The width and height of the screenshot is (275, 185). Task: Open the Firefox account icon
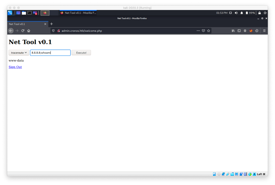tap(245, 30)
